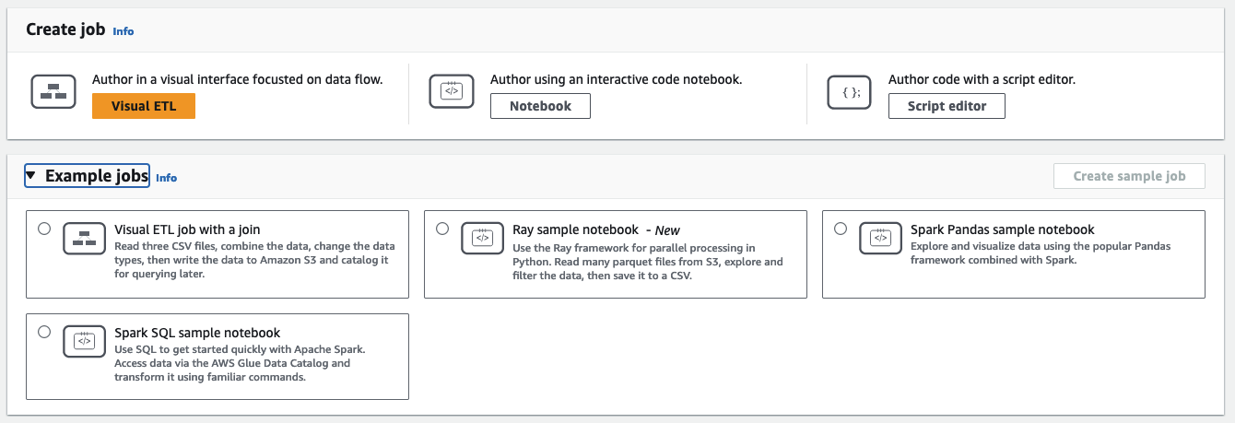Click the Visual ETL job with a join icon
The width and height of the screenshot is (1235, 423).
pos(84,239)
